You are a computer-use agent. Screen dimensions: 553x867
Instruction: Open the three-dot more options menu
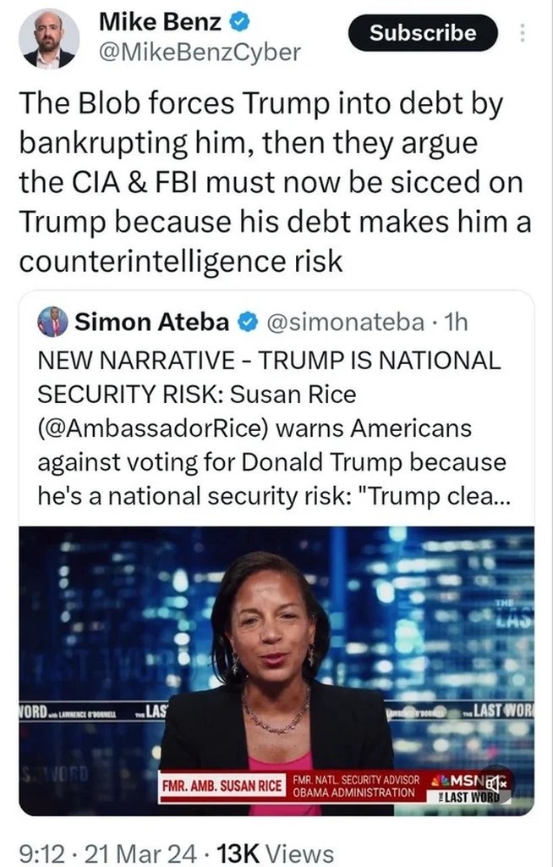(x=522, y=34)
